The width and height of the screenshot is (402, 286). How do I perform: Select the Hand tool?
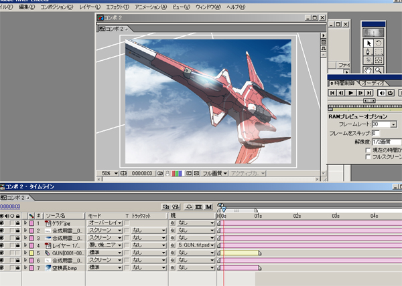point(368,69)
